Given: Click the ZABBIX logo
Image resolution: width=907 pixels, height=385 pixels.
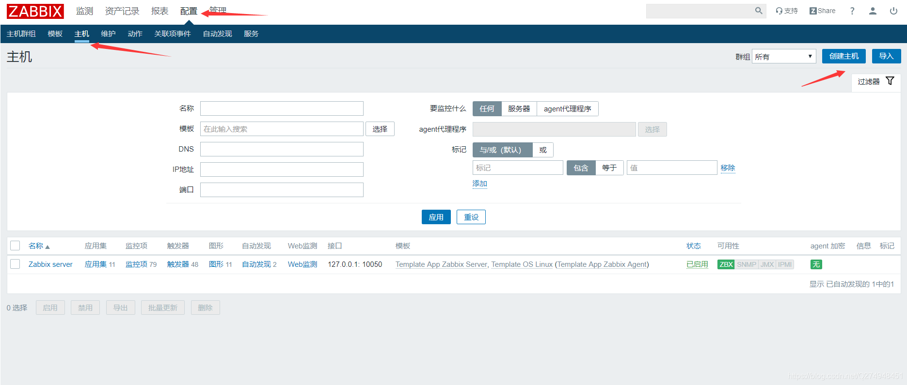Looking at the screenshot, I should coord(35,11).
